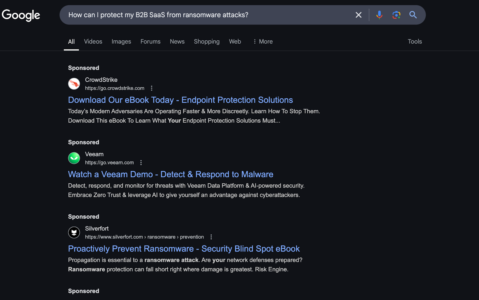479x300 pixels.
Task: Open the CrowdStrike eBook download link
Action: pyautogui.click(x=180, y=100)
